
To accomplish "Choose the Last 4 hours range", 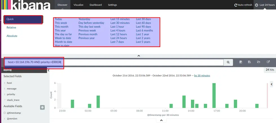I will (x=118, y=30).
